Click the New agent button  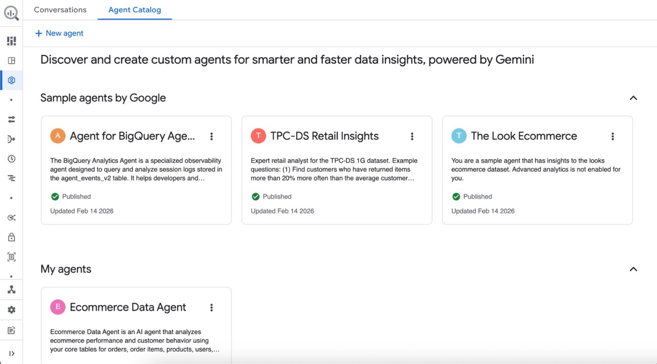click(x=59, y=33)
